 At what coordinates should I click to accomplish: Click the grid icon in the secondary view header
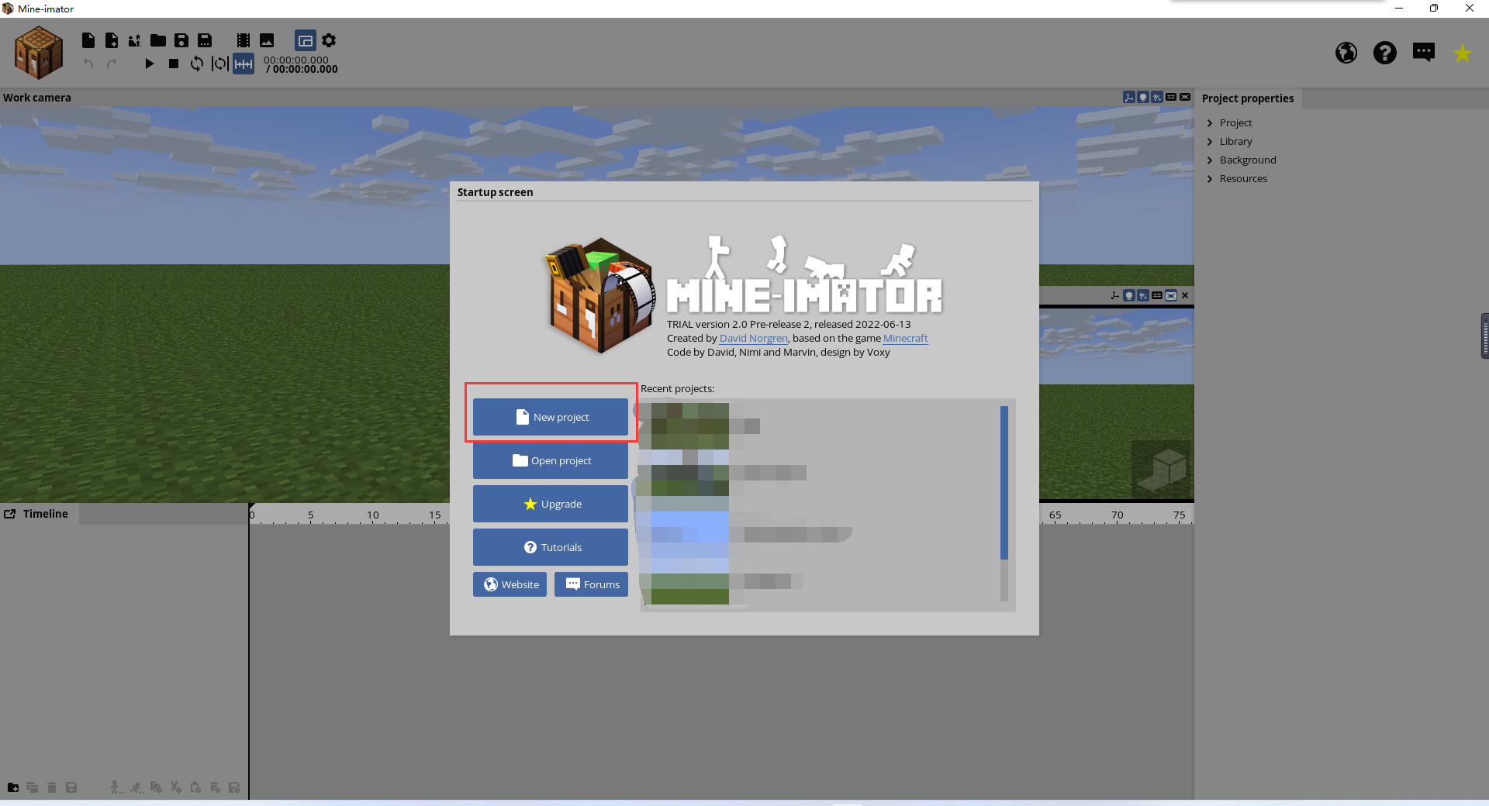tap(1157, 295)
